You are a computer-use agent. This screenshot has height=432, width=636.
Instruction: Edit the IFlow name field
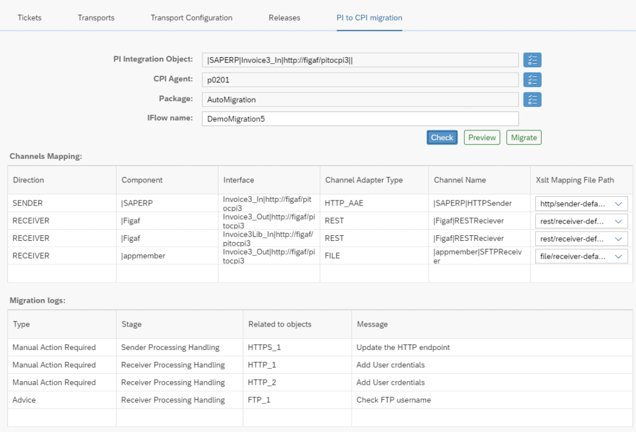(x=360, y=119)
